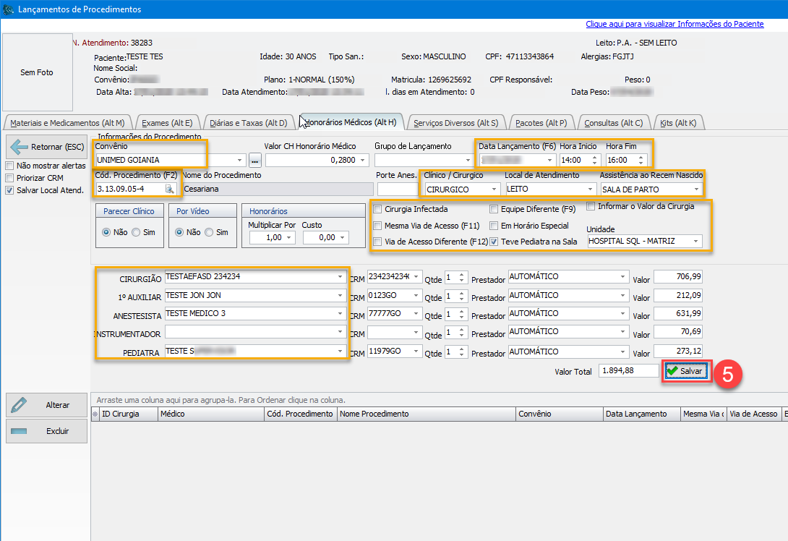Click the ellipsis button beside Convênio field
The image size is (788, 541).
pyautogui.click(x=254, y=161)
